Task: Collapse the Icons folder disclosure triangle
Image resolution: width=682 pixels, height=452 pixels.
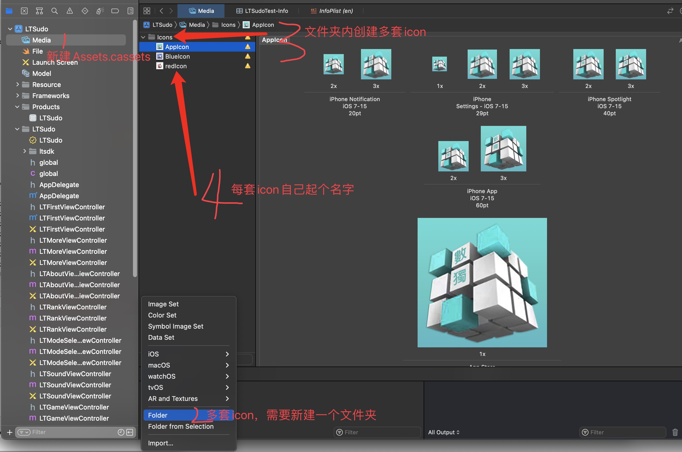Action: point(143,37)
